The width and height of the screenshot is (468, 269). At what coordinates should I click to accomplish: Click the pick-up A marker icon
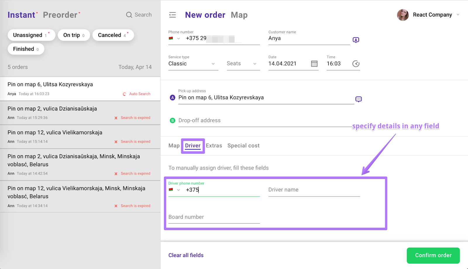tap(173, 98)
